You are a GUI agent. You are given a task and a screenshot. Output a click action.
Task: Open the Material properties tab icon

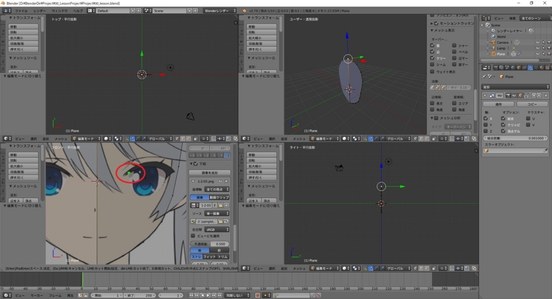tap(542, 67)
